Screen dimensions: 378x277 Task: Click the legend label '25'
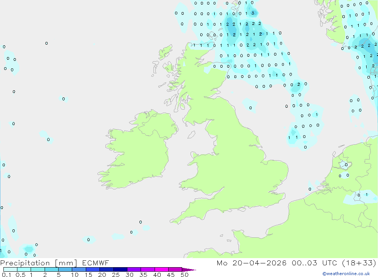pos(116,275)
